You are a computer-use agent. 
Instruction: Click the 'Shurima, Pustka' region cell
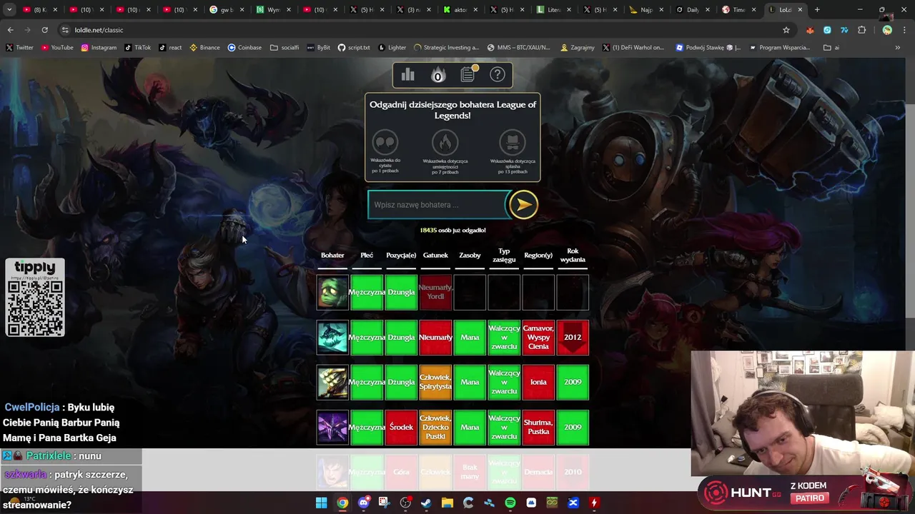538,427
